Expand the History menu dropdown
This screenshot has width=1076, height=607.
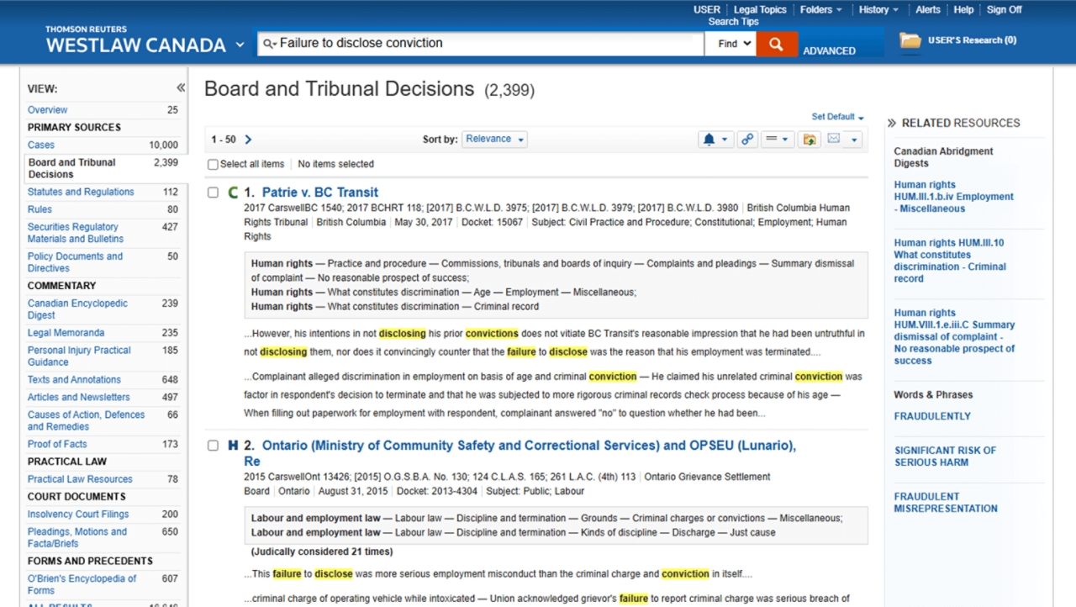click(x=878, y=9)
